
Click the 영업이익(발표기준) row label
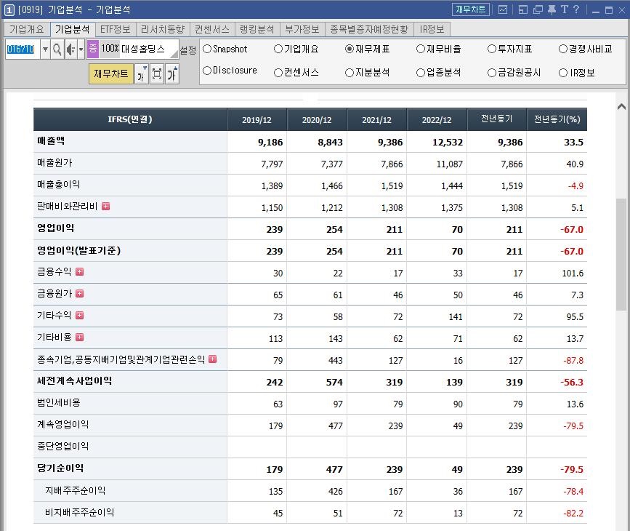tap(78, 251)
